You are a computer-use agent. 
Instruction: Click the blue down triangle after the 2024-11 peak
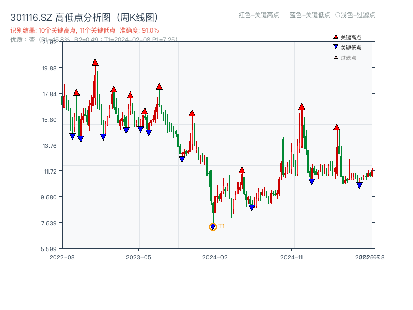click(x=312, y=180)
